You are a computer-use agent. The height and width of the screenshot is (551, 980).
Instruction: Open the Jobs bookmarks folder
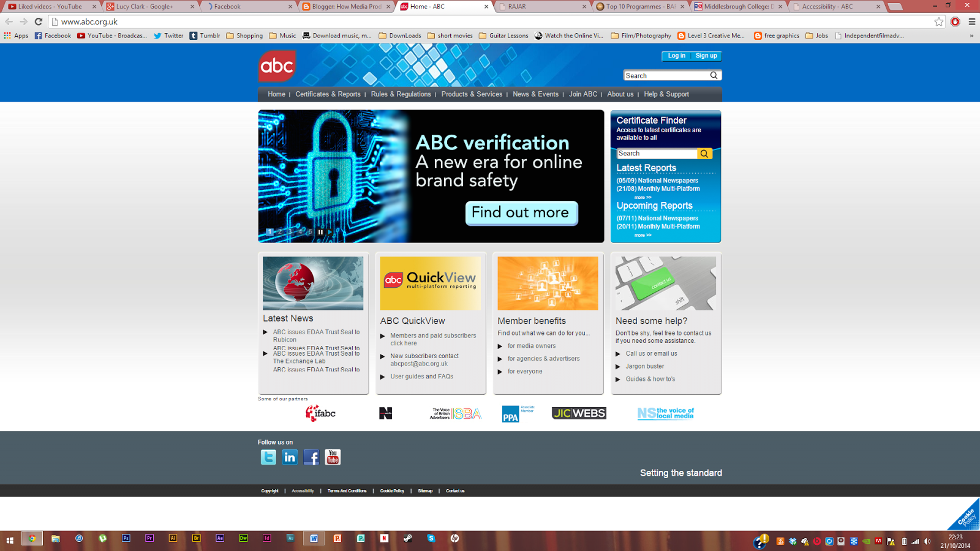817,36
